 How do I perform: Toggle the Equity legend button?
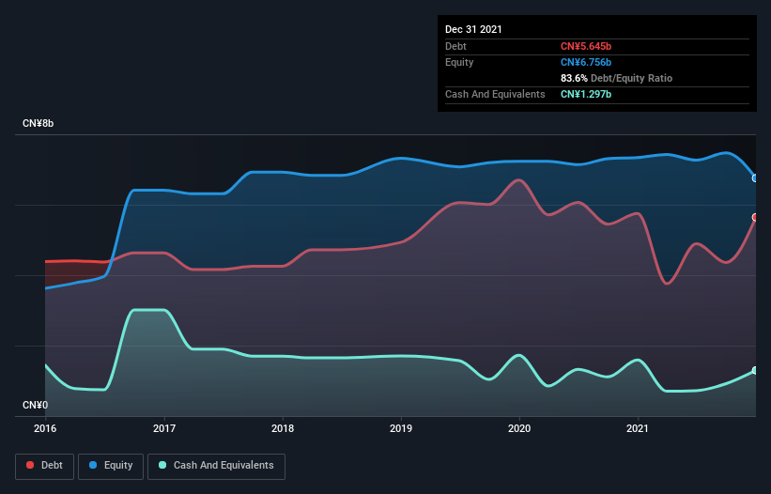coord(111,466)
